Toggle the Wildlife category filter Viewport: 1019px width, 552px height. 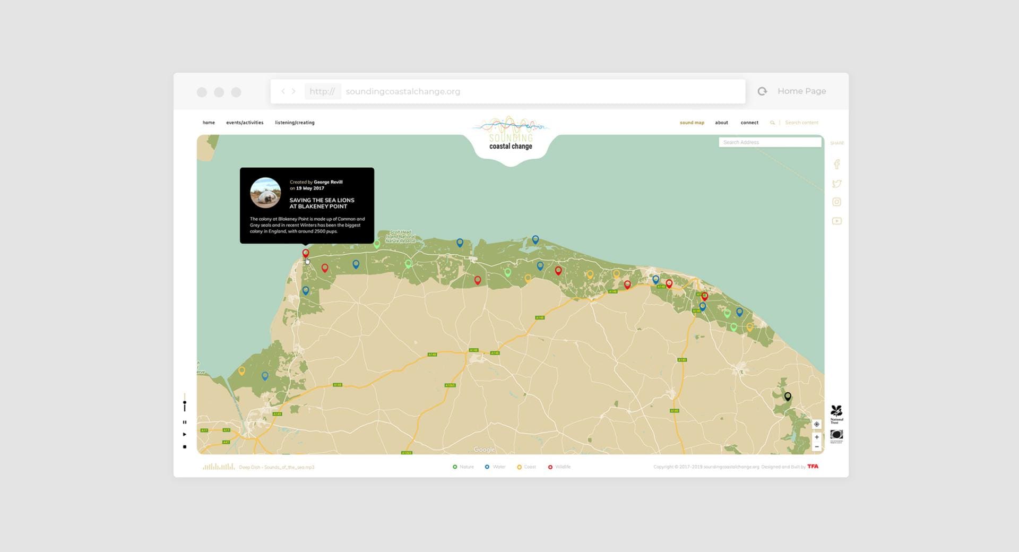coord(559,467)
